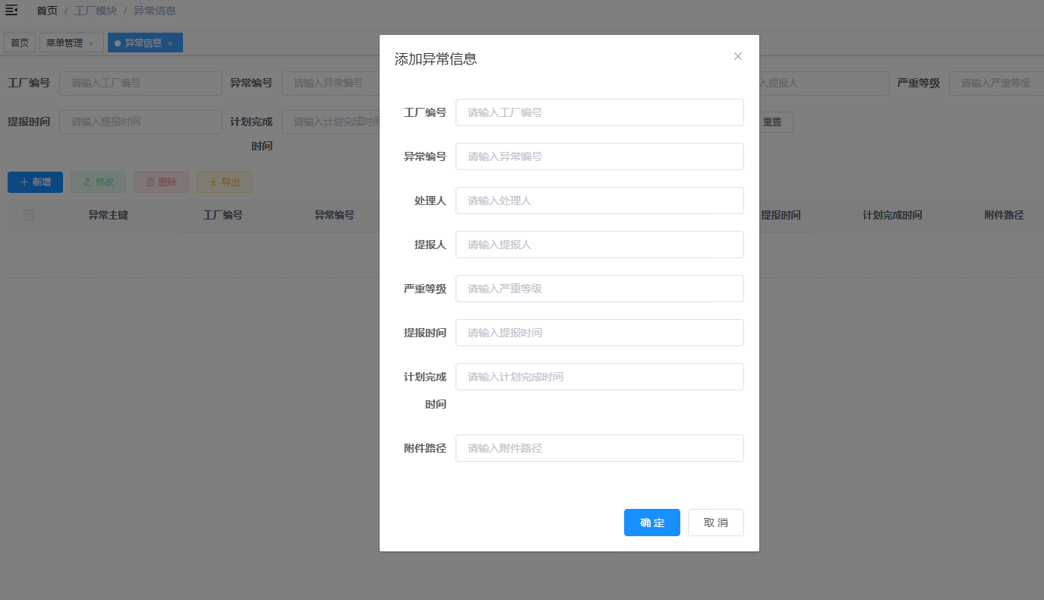Focus the dialog's 提报人 input

(600, 245)
